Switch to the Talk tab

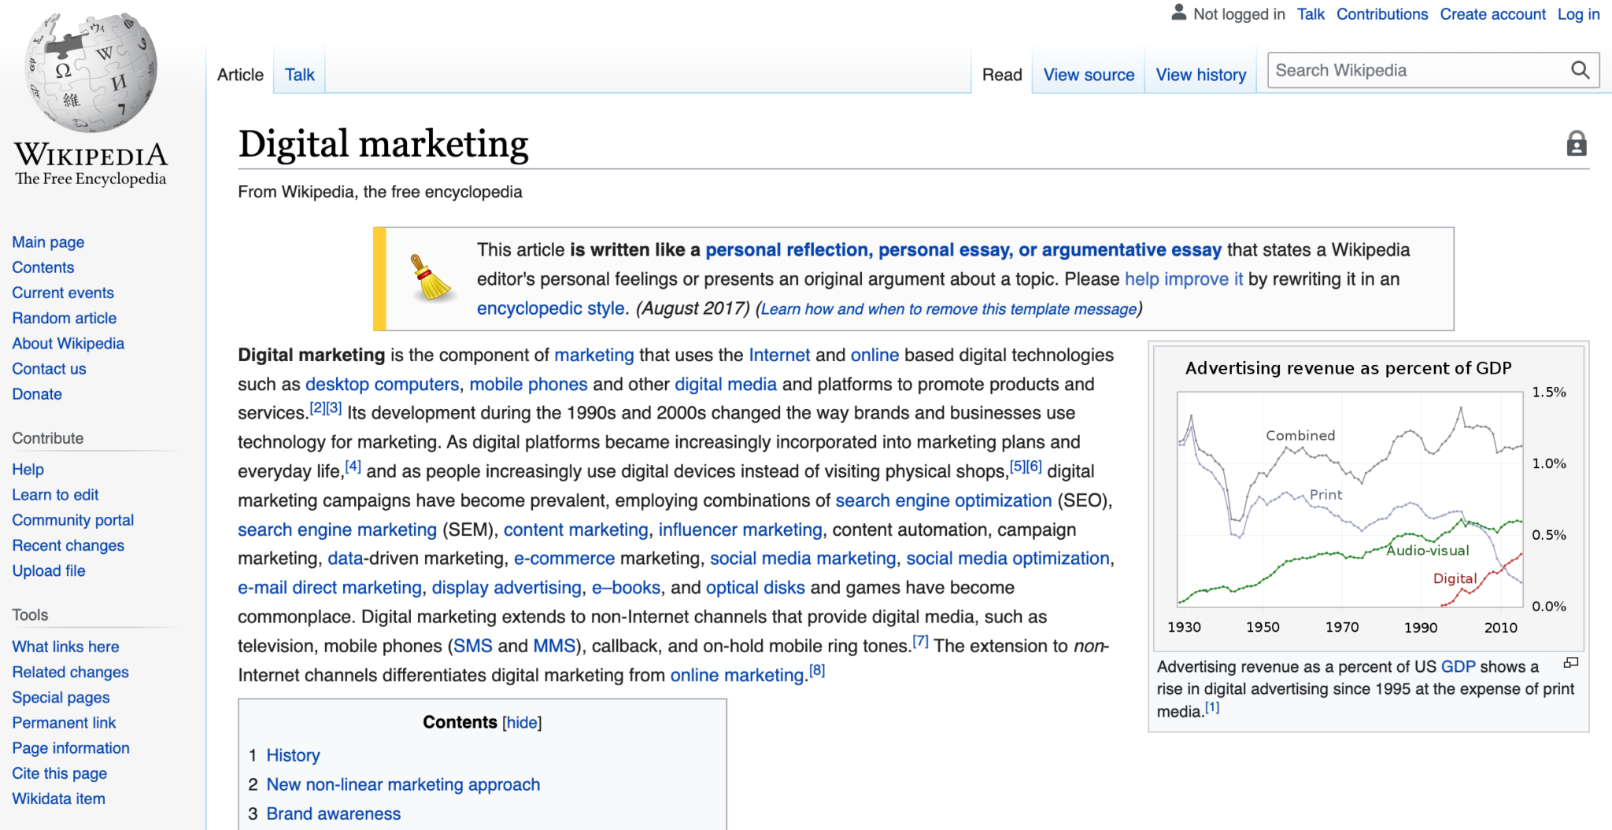click(x=298, y=74)
